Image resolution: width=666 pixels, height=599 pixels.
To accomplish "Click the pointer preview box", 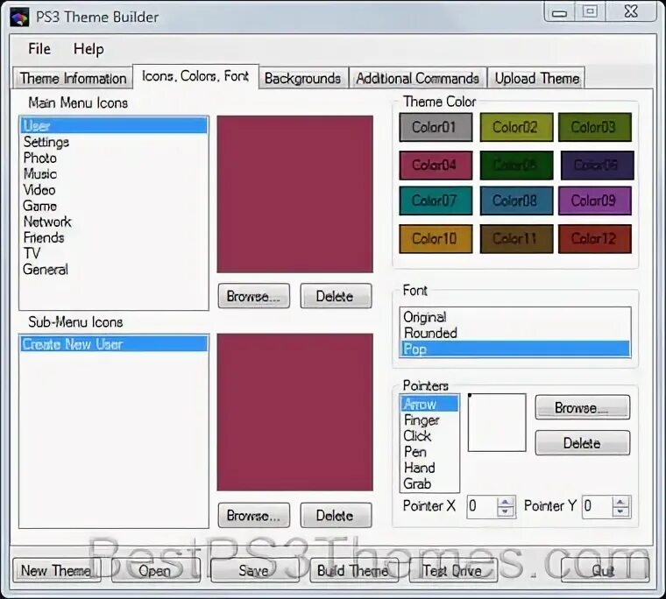I will [x=497, y=422].
